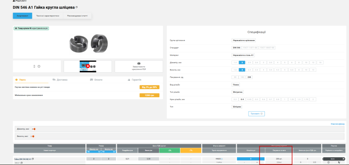
Task: Click the camera icon above PDF drawing download
Action: (x=139, y=64)
